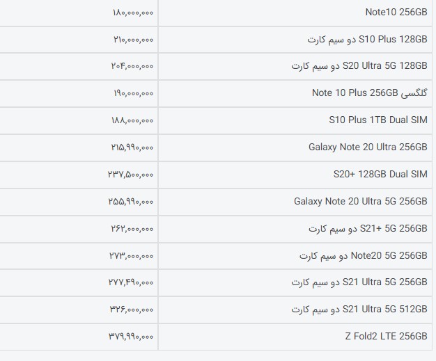Select the Z Fold2 LTE 256GB price

(x=131, y=336)
